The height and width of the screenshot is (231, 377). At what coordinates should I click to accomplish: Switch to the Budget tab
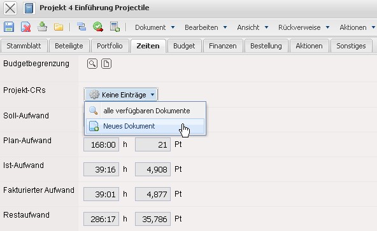(184, 46)
